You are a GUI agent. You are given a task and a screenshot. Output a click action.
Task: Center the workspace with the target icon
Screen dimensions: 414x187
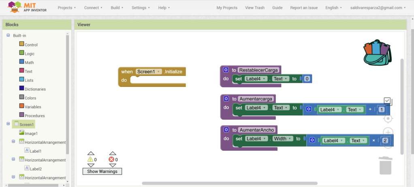388,118
